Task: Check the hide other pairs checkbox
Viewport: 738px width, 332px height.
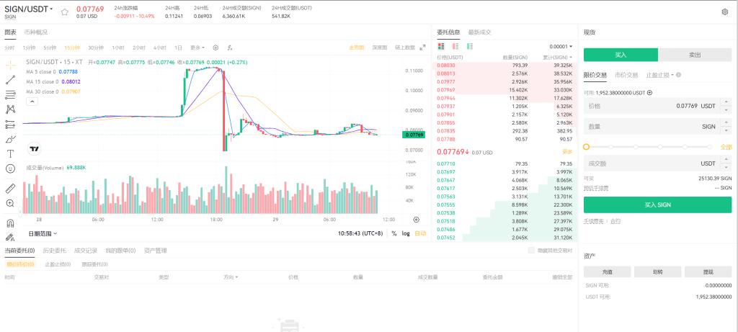Action: [531, 251]
